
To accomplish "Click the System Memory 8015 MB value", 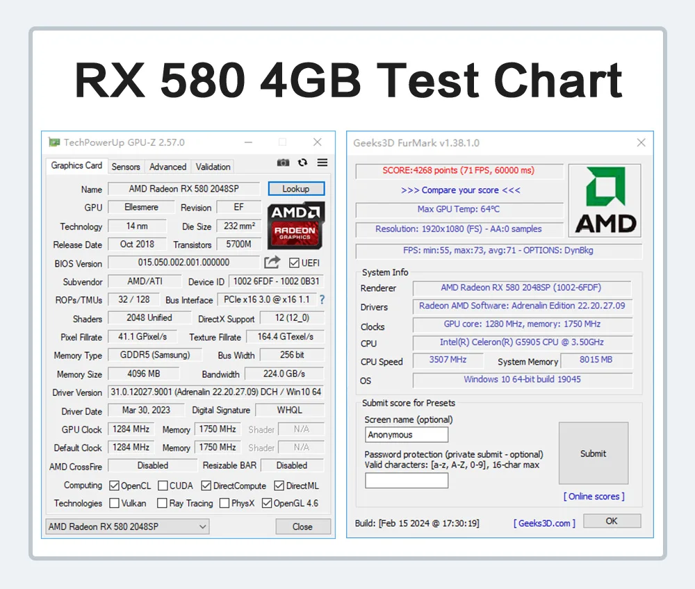I will [x=596, y=360].
